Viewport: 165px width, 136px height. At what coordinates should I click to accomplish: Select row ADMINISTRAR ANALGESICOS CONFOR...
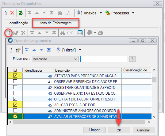point(80,111)
